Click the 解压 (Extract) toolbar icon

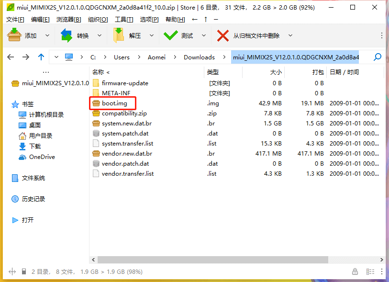click(x=119, y=35)
